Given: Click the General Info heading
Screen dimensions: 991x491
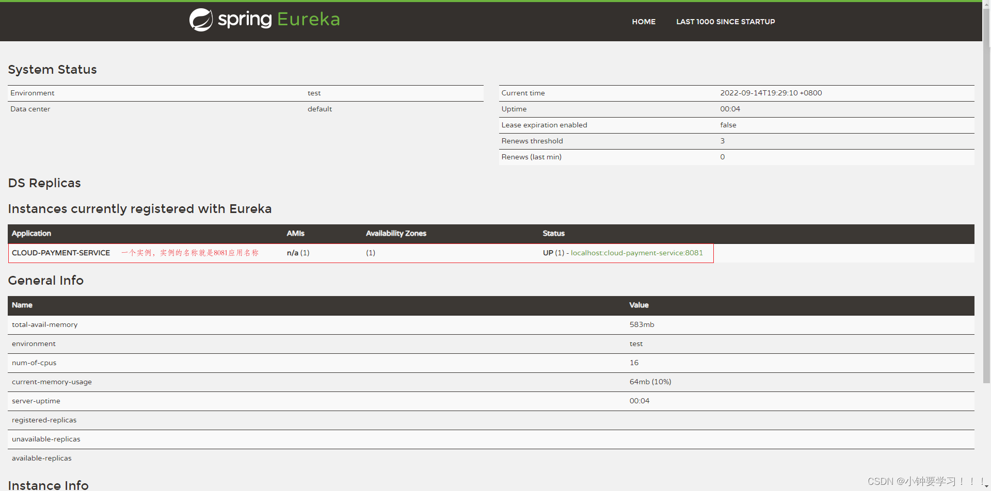Looking at the screenshot, I should click(x=45, y=281).
